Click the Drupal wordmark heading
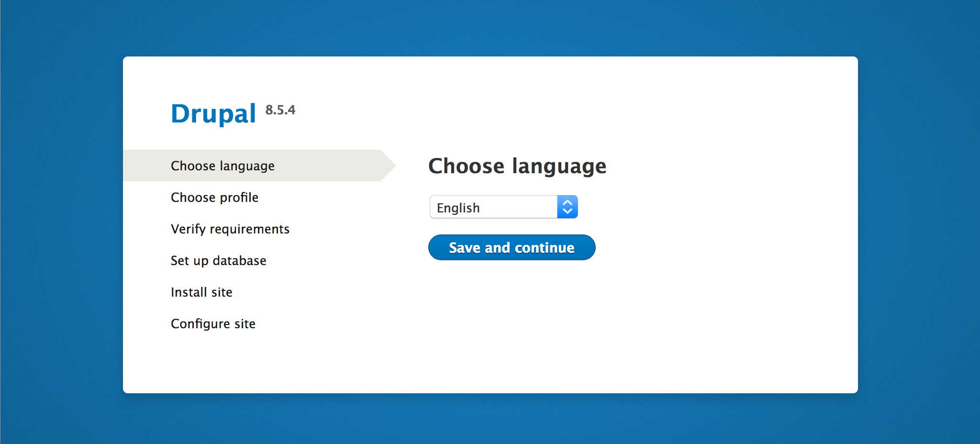The height and width of the screenshot is (444, 980). click(213, 112)
